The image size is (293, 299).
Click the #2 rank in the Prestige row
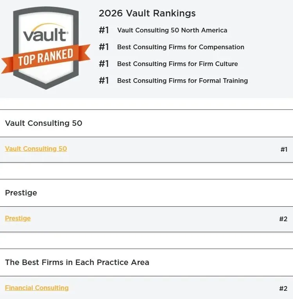tap(283, 219)
